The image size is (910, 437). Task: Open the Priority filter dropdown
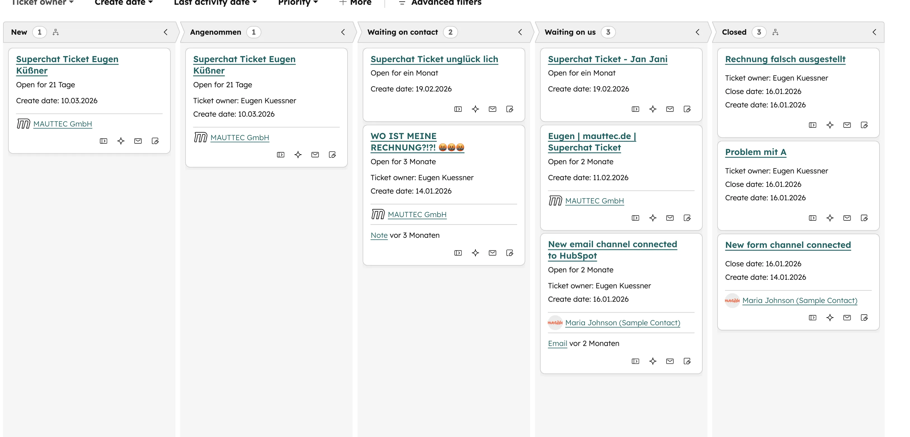pos(297,3)
